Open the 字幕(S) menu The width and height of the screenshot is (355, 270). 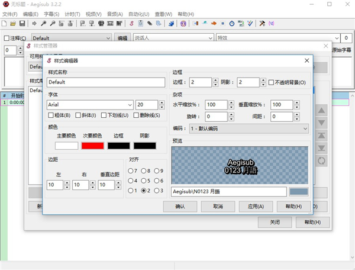tap(51, 14)
